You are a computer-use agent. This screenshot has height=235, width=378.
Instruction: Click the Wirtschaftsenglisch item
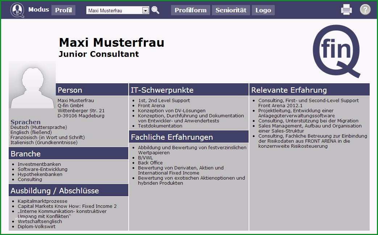(40, 221)
